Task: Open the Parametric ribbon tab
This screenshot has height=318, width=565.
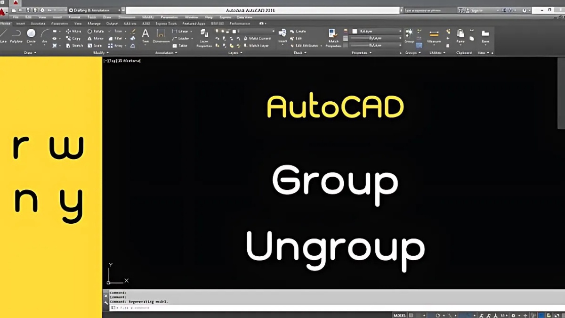Action: coord(60,23)
